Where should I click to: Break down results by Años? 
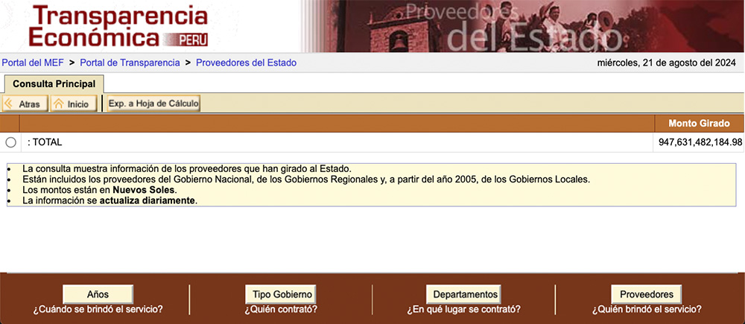98,294
